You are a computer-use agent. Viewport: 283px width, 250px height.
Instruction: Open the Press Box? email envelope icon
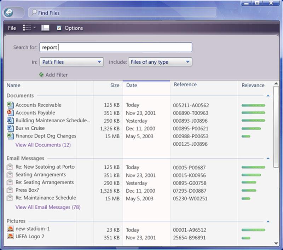coord(10,190)
